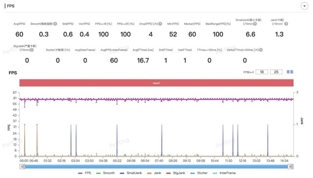Click the right range slider handle
Screen dimensions: 313x178
coord(291,166)
